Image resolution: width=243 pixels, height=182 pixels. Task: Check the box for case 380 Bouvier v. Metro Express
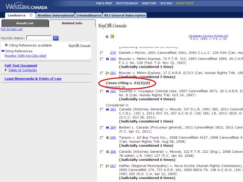102,59
